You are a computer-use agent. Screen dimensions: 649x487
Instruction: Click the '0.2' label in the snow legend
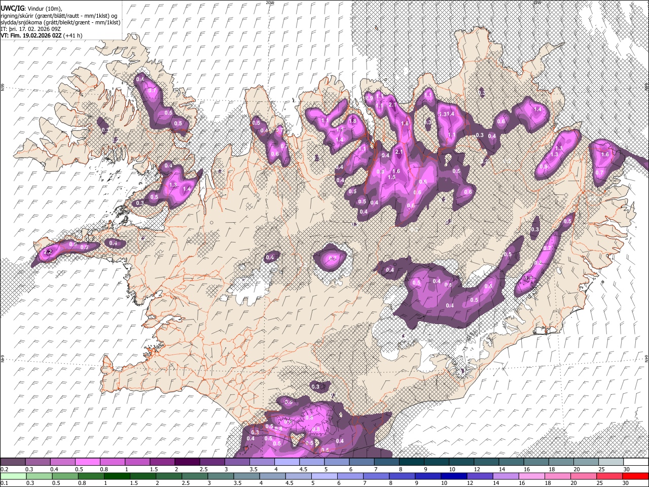tap(4, 469)
